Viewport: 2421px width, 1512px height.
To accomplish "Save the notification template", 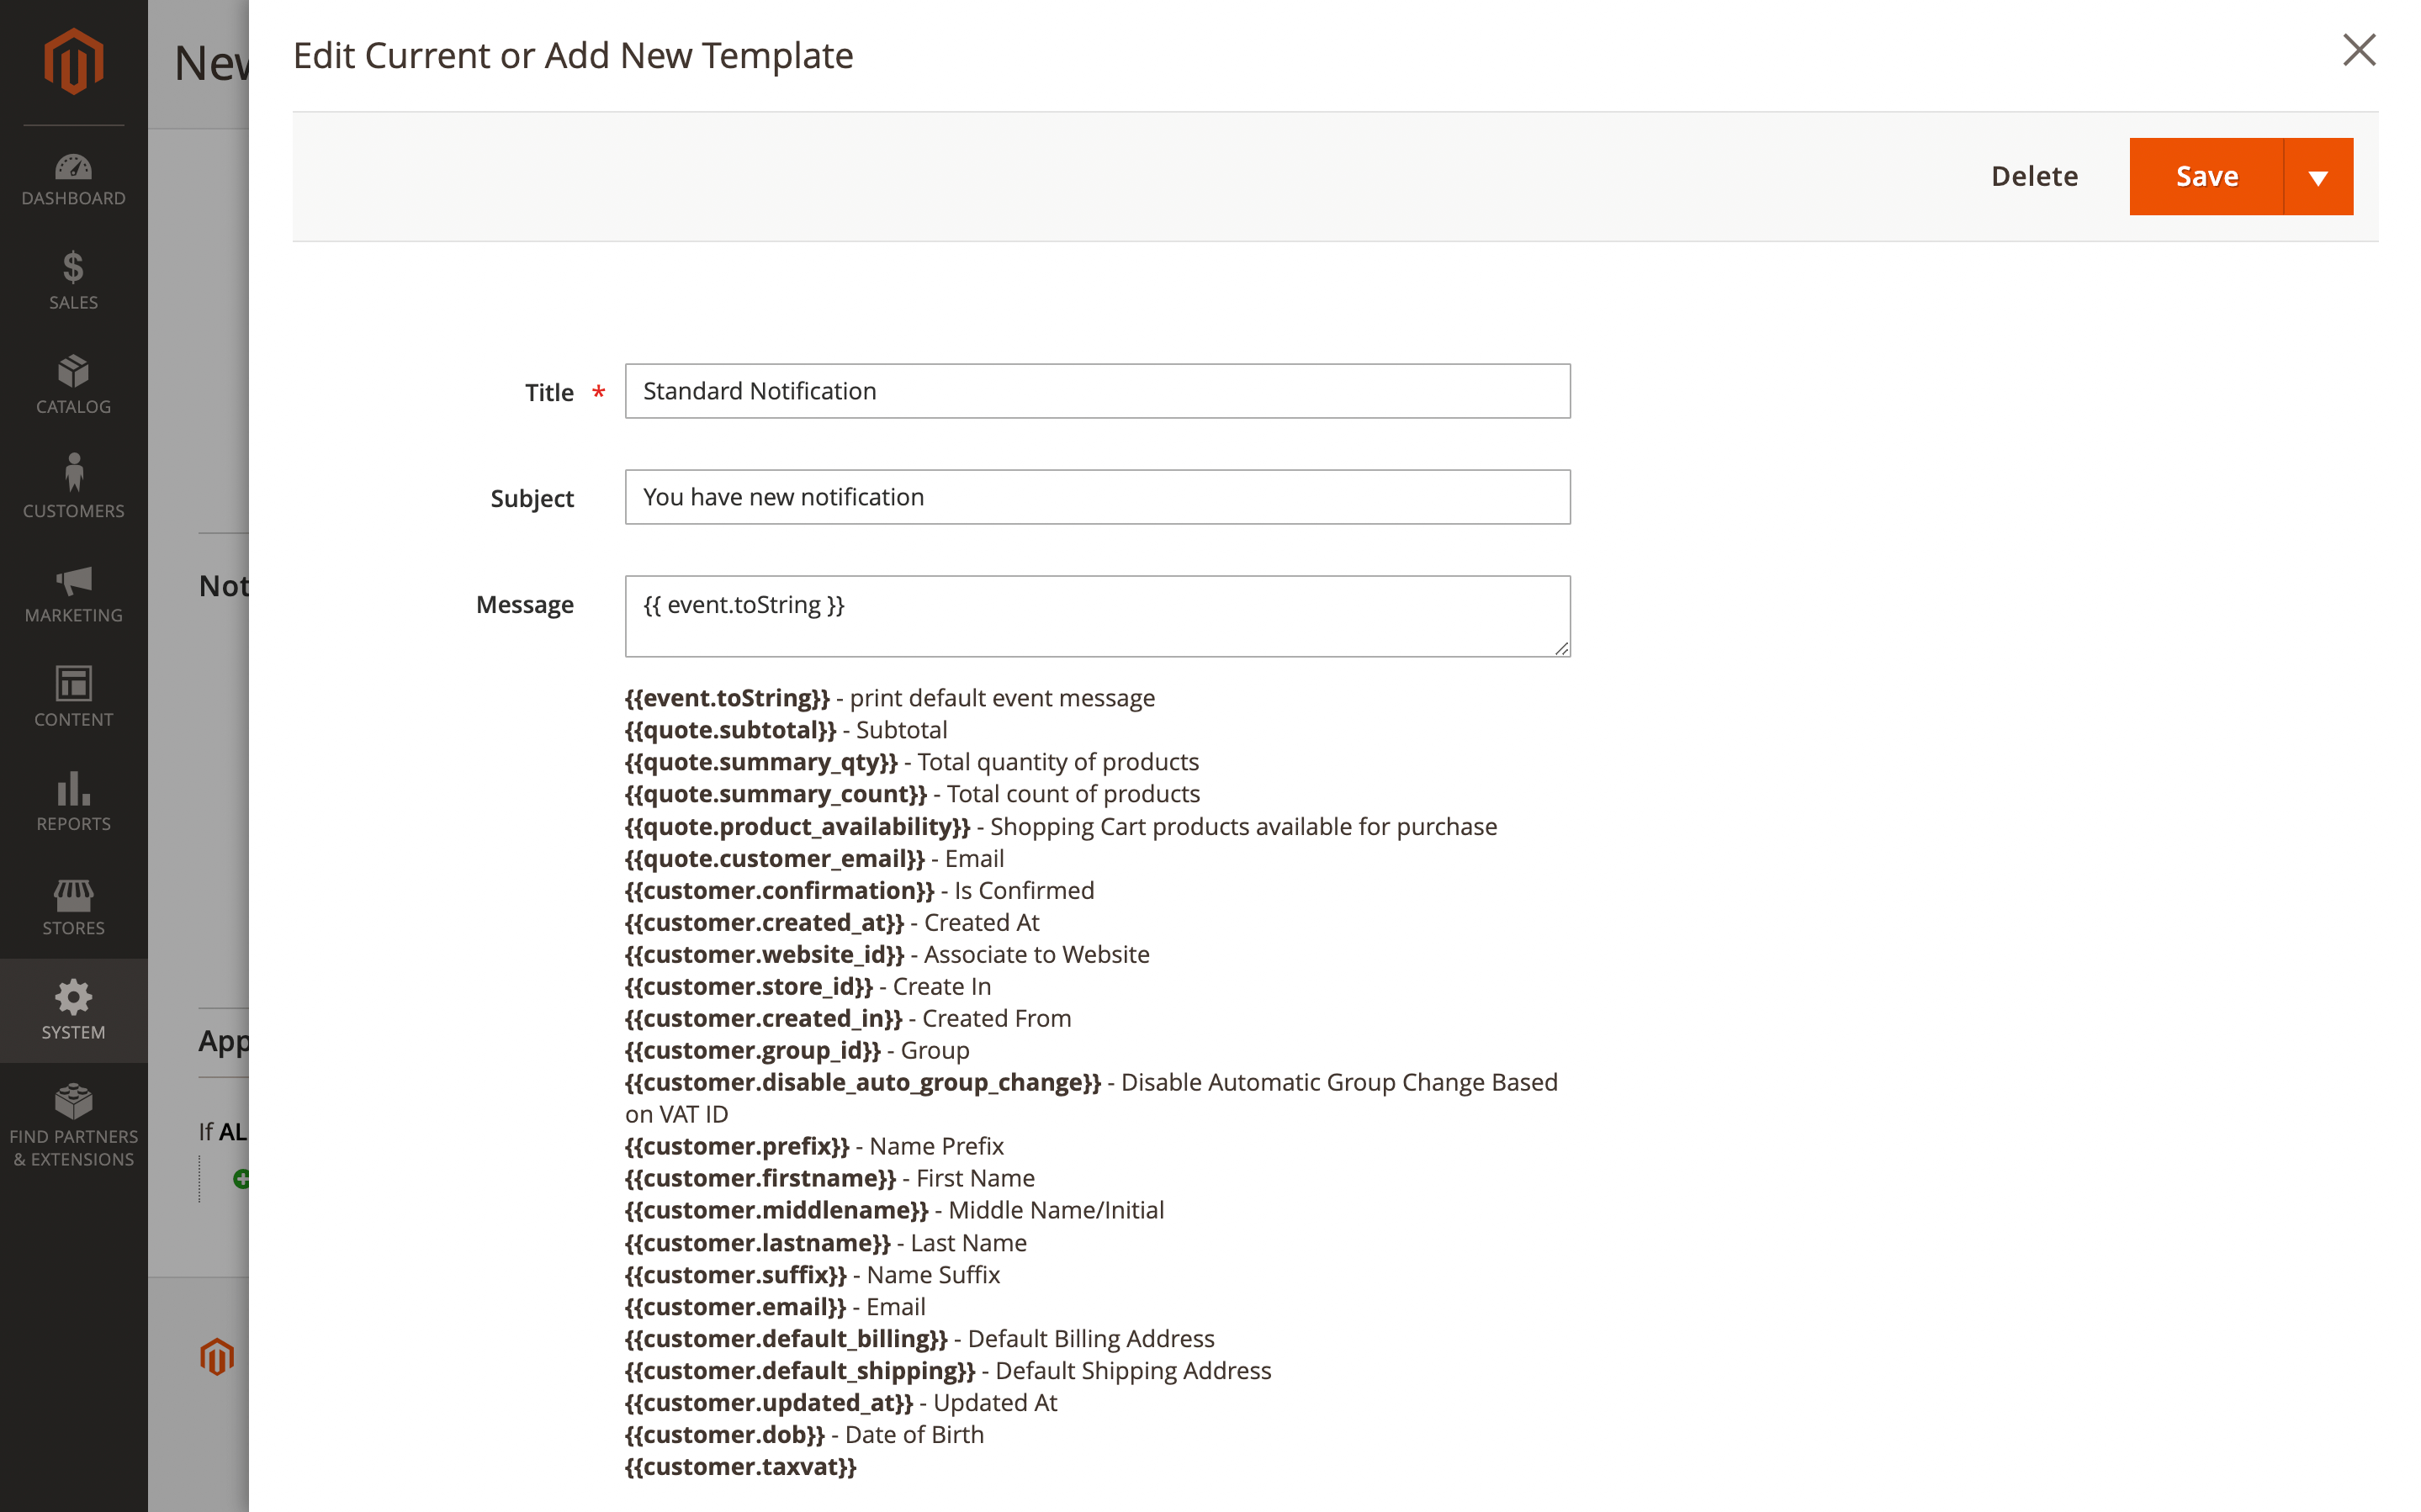I will click(2207, 176).
